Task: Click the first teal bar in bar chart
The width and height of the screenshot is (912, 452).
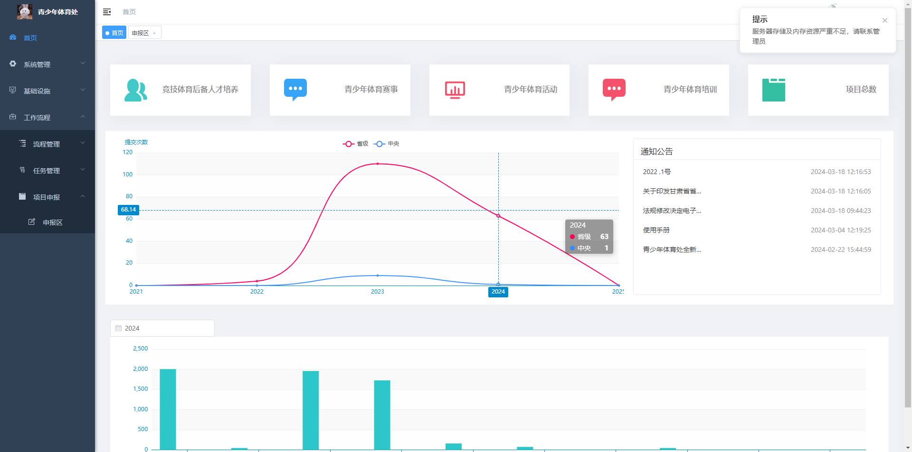Action: click(x=168, y=409)
